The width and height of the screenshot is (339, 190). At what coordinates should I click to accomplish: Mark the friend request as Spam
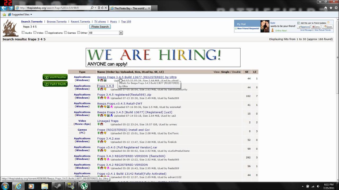click(x=328, y=27)
